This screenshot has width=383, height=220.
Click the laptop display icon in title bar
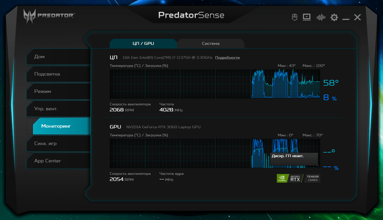[x=307, y=17]
